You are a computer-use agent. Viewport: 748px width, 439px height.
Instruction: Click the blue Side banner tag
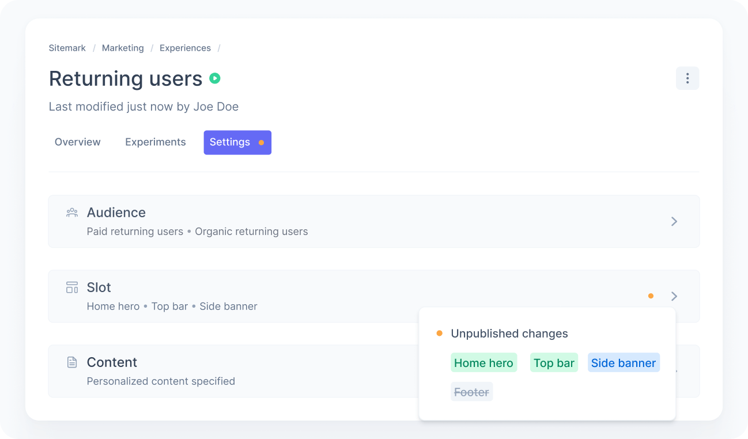[624, 363]
